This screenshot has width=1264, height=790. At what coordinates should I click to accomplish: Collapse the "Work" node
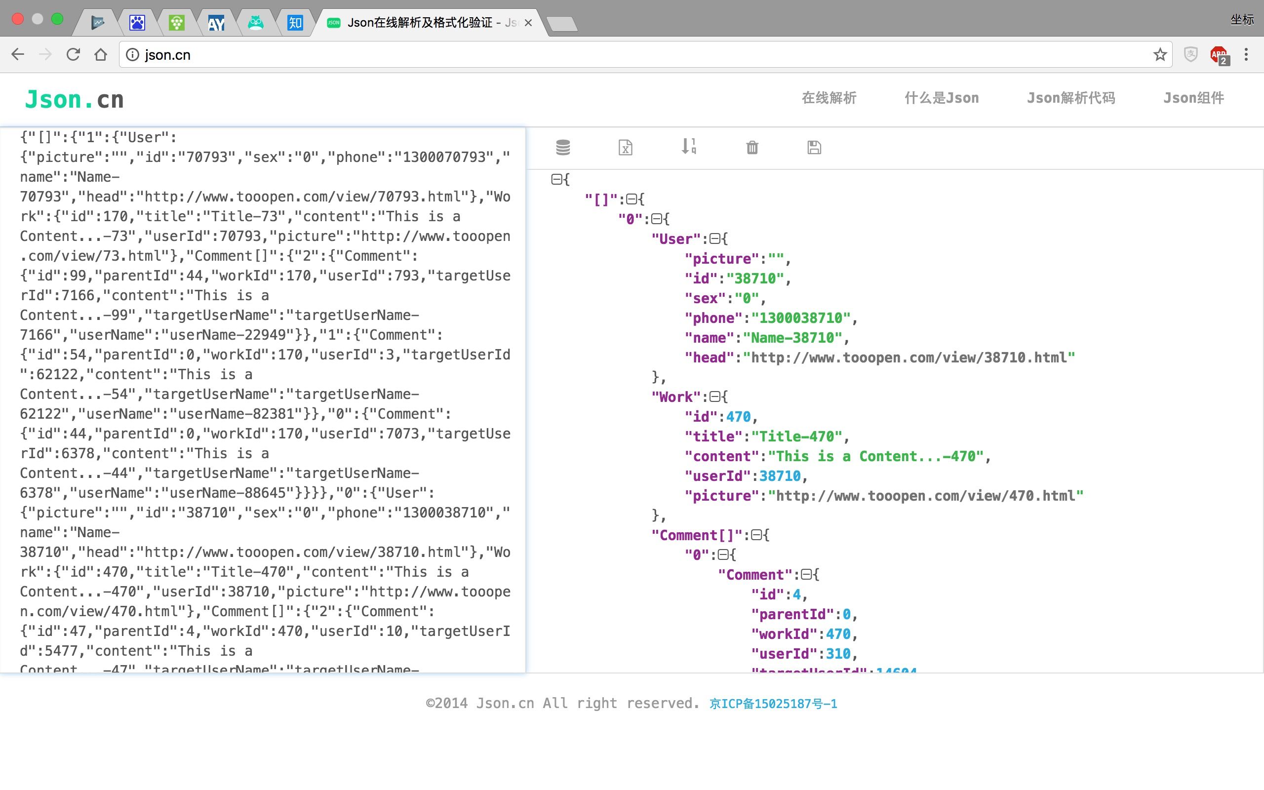[x=714, y=397]
